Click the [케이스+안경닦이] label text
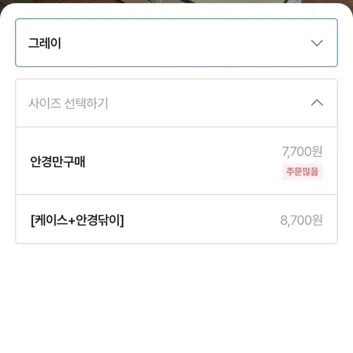Image resolution: width=353 pixels, height=353 pixels. click(x=77, y=220)
